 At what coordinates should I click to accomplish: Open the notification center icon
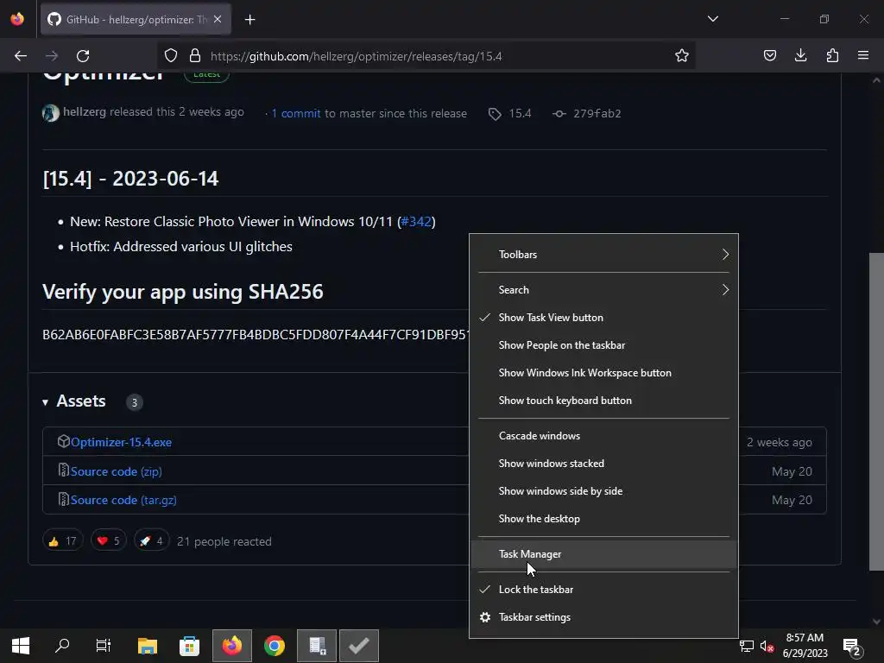(851, 647)
